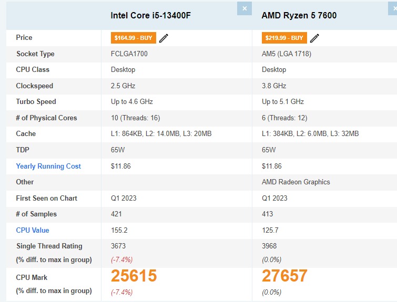
Task: Open the Yearly Running Cost link
Action: coord(48,166)
